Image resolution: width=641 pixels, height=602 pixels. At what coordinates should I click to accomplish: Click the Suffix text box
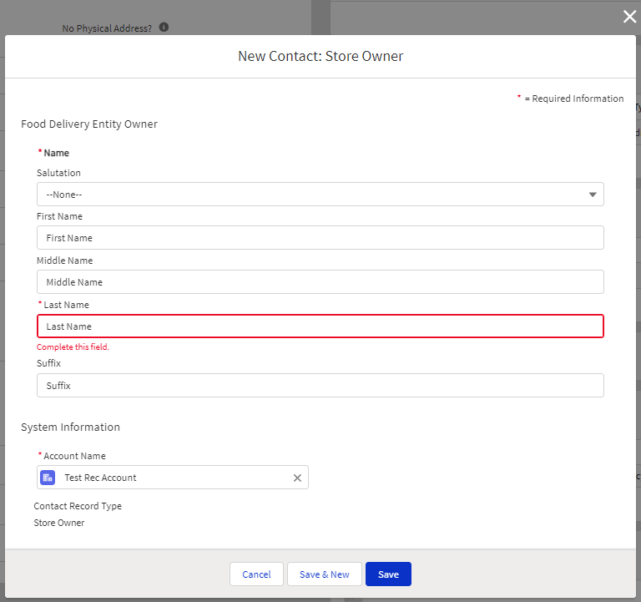320,386
